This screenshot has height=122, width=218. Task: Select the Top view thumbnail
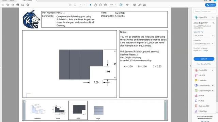[78, 110]
